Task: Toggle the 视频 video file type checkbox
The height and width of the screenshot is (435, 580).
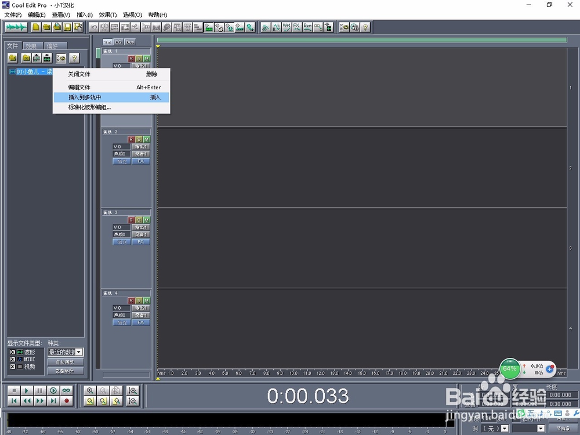Action: (x=13, y=367)
